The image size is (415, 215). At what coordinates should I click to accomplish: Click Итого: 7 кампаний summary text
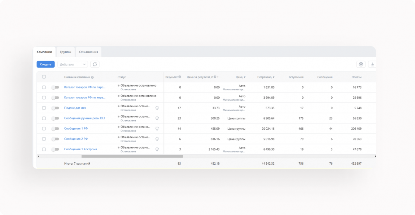tap(77, 163)
